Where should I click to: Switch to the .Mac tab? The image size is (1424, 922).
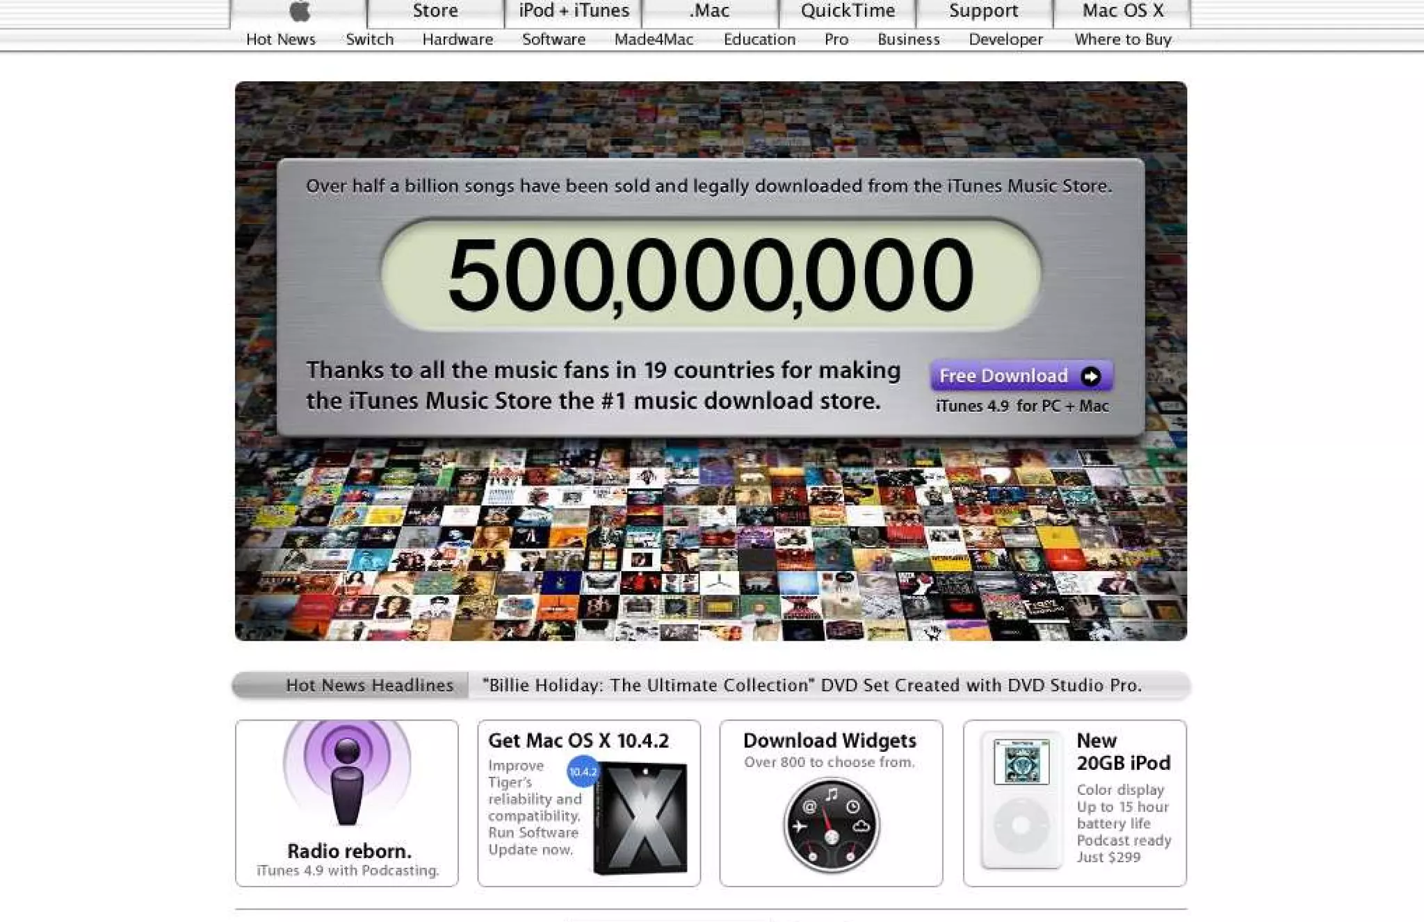710,12
